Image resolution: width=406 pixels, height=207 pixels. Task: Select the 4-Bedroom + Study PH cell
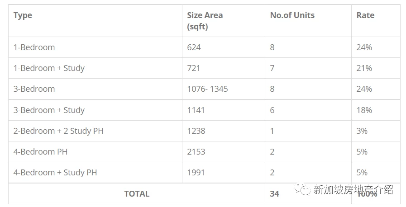(x=55, y=173)
